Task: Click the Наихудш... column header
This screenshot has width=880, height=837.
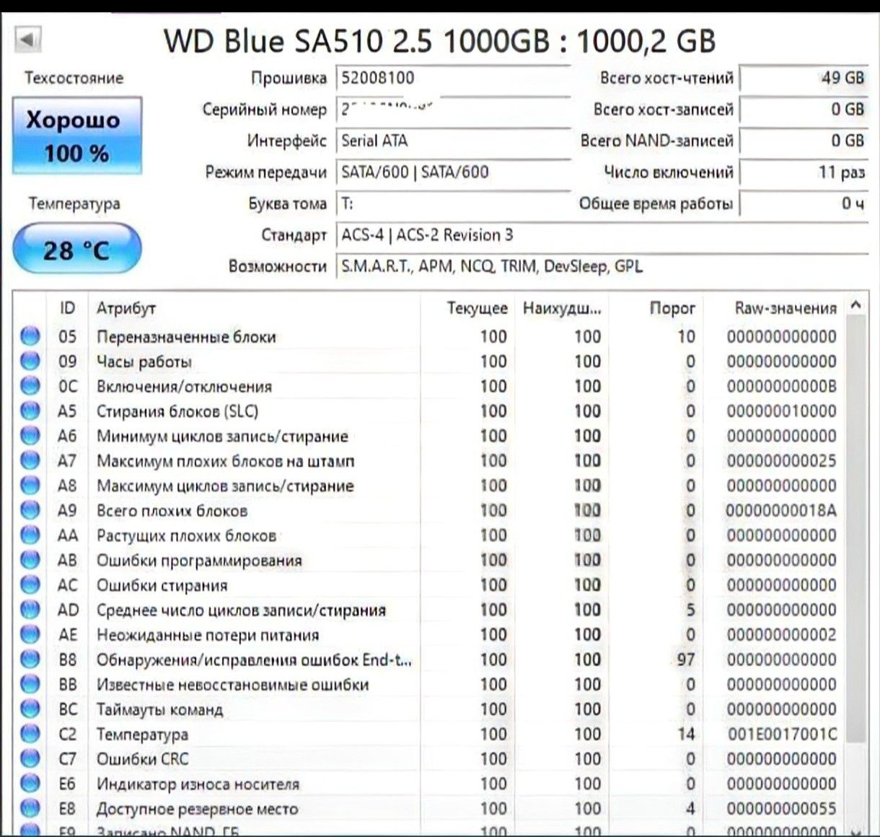Action: (x=561, y=308)
